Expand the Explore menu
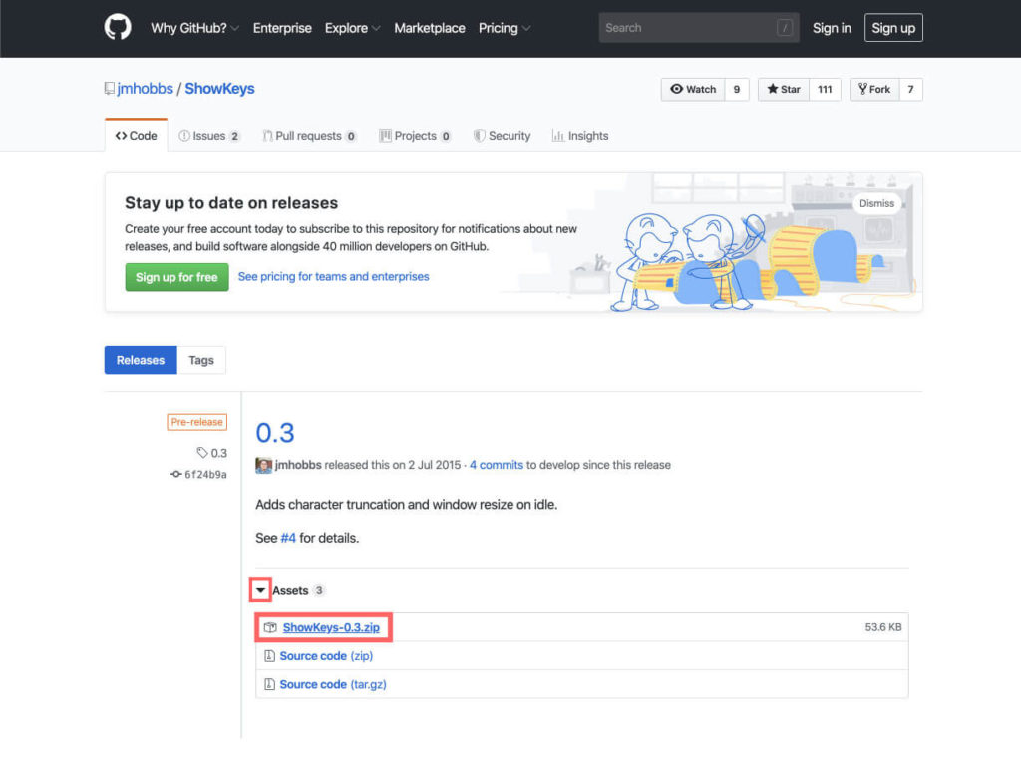Screen dimensions: 1021x768 tap(352, 28)
